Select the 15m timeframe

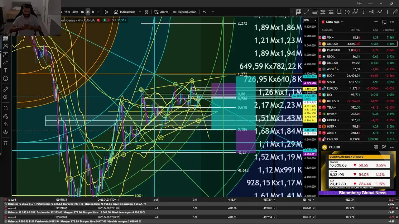[x=67, y=12]
